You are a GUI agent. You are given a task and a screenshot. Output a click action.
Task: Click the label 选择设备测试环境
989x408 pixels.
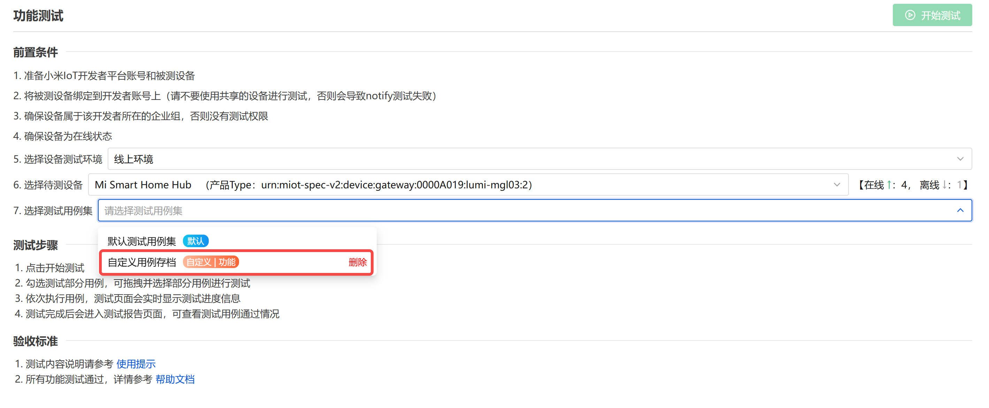pos(63,159)
